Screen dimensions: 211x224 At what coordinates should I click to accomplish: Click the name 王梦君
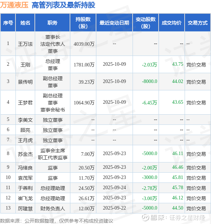25,103
